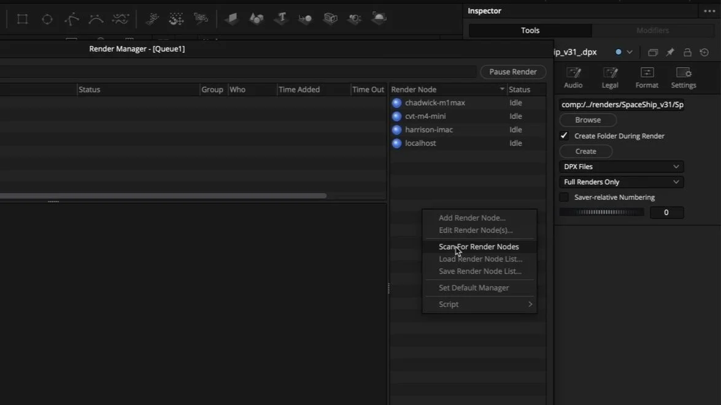Click the Browse button
Viewport: 721px width, 405px height.
coord(587,119)
